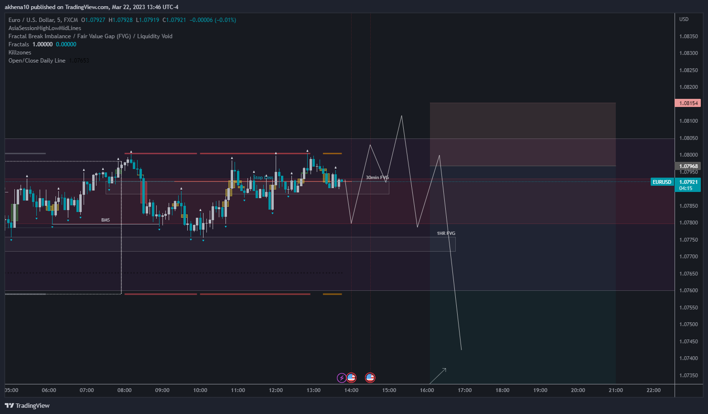The width and height of the screenshot is (708, 414).
Task: Select the AsiaSessionHighLowMidLines indicator legend
Action: click(x=45, y=28)
